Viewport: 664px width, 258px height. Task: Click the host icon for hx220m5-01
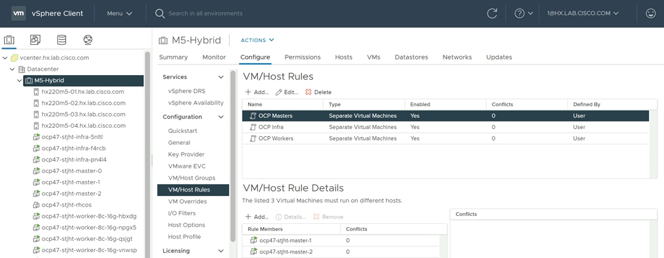pos(36,91)
